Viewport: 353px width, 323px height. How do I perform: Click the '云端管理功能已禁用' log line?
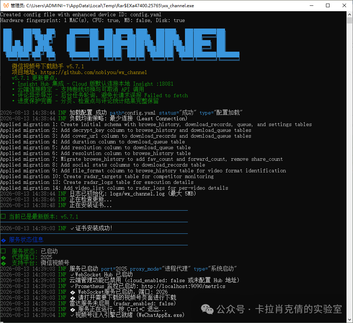[x=120, y=280]
